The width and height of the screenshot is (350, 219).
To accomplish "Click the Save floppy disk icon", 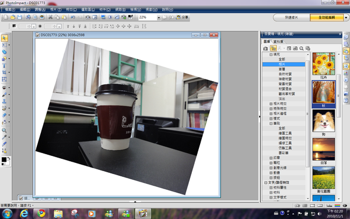I will pos(20,17).
